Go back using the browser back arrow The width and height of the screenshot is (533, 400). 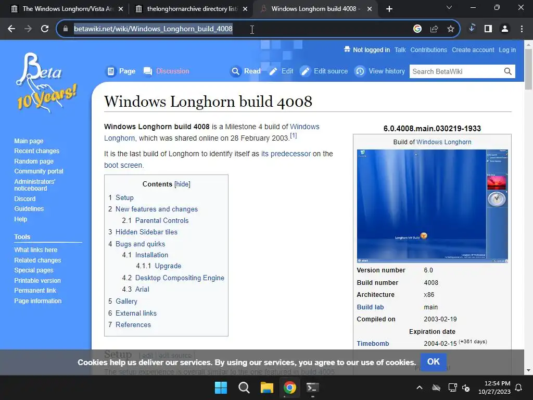point(11,29)
